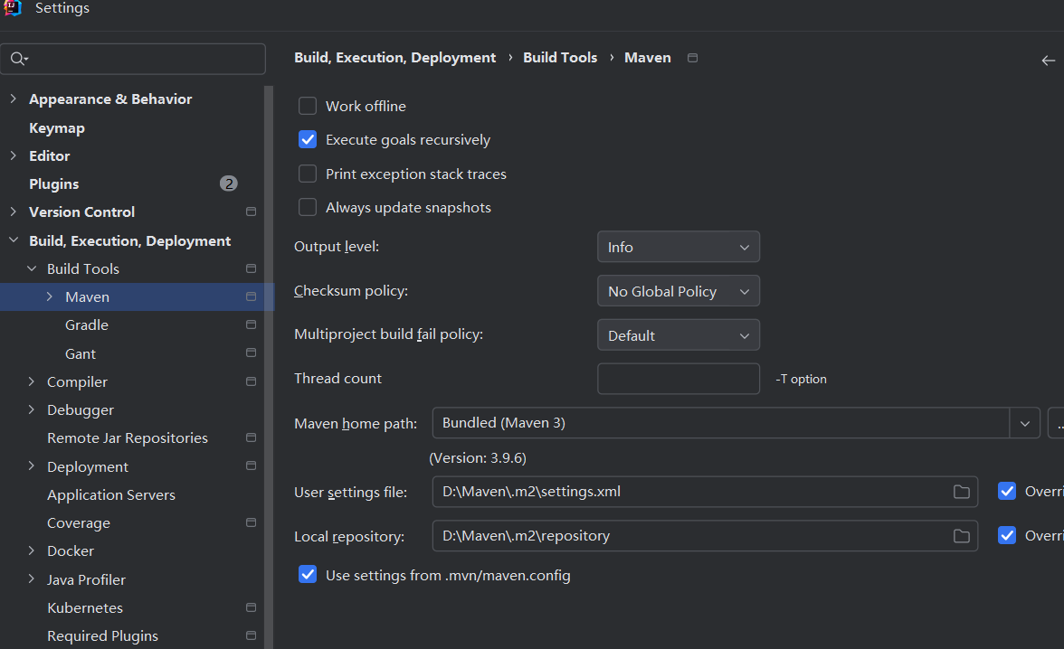Click the project-level icon on Version Control row
Viewport: 1064px width, 649px height.
251,212
